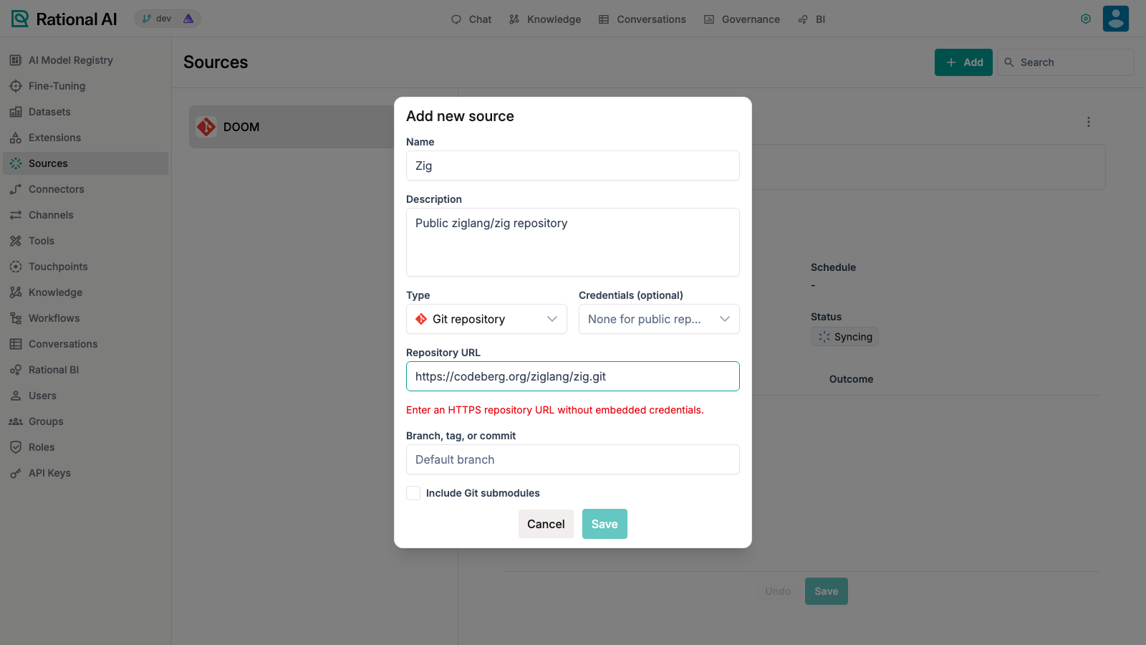Viewport: 1146px width, 645px height.
Task: Switch to the Governance tab
Action: point(742,19)
